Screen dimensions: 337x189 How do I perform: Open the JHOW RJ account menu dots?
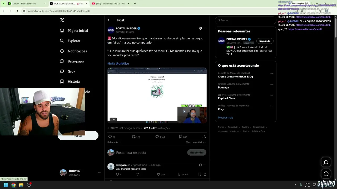[99, 173]
